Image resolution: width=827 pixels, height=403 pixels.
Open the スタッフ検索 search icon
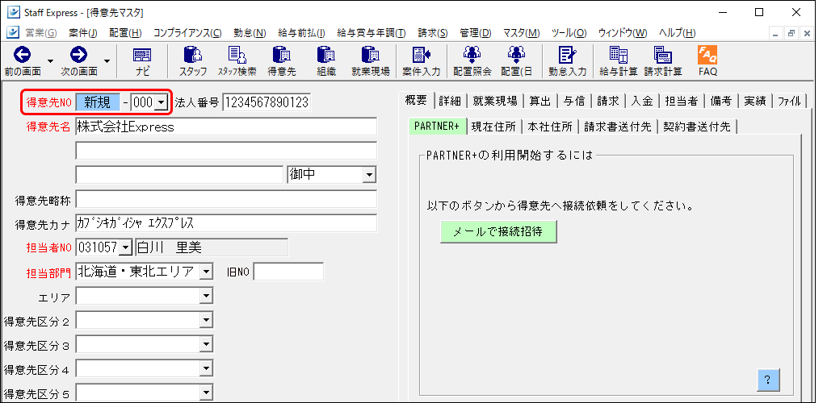coord(237,55)
